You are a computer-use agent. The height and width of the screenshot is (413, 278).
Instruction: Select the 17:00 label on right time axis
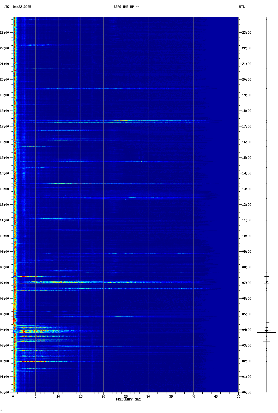click(x=246, y=126)
